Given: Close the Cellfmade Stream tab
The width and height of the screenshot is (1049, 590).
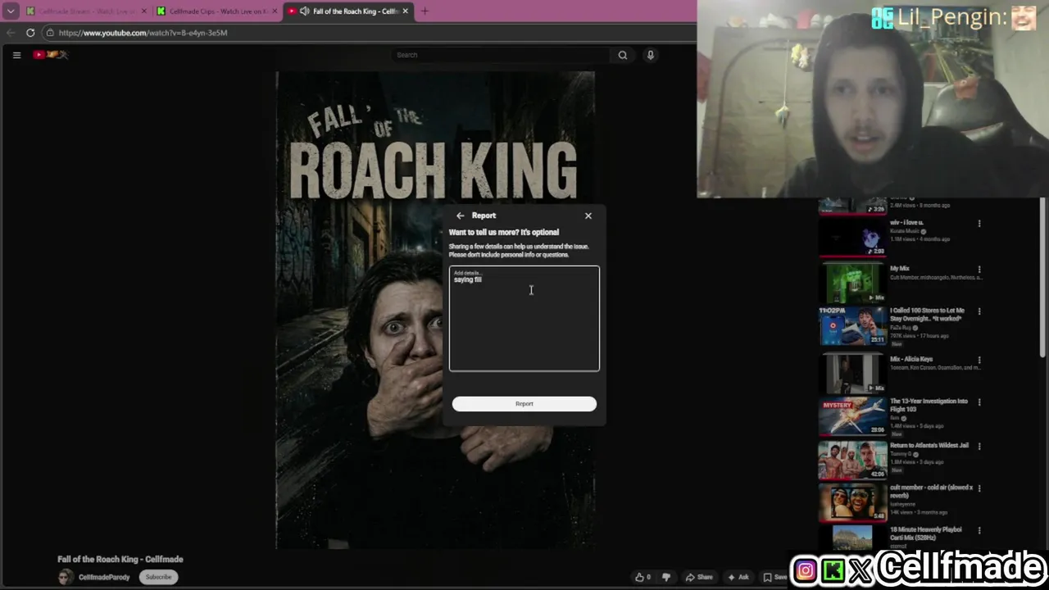Looking at the screenshot, I should coord(144,11).
